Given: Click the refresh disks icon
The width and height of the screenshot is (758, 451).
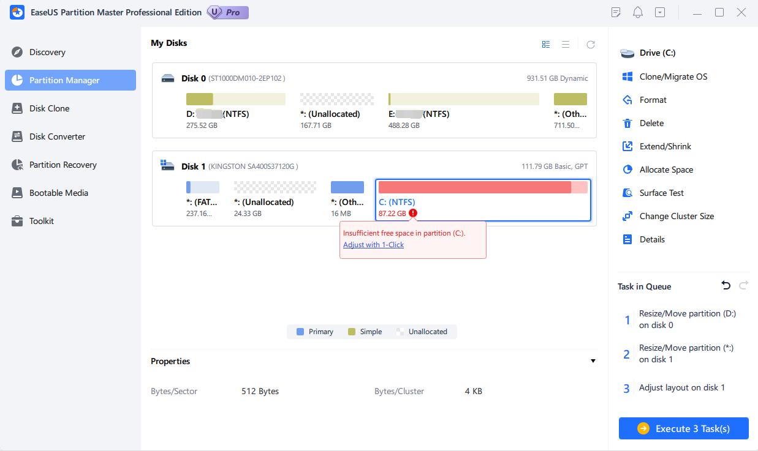Looking at the screenshot, I should (590, 44).
